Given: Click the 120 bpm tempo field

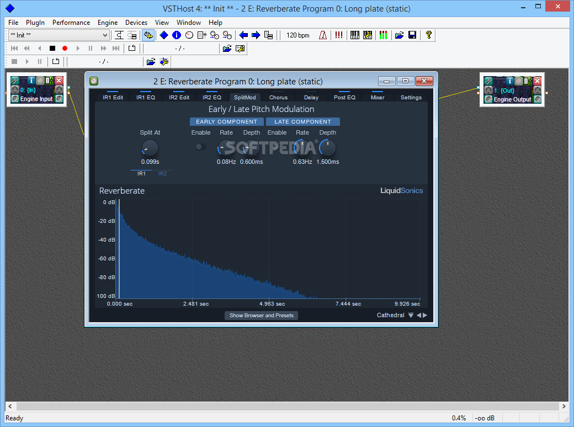Looking at the screenshot, I should (x=297, y=35).
